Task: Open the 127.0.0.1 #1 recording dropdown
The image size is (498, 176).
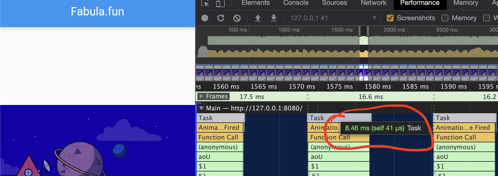Action: pyautogui.click(x=333, y=18)
